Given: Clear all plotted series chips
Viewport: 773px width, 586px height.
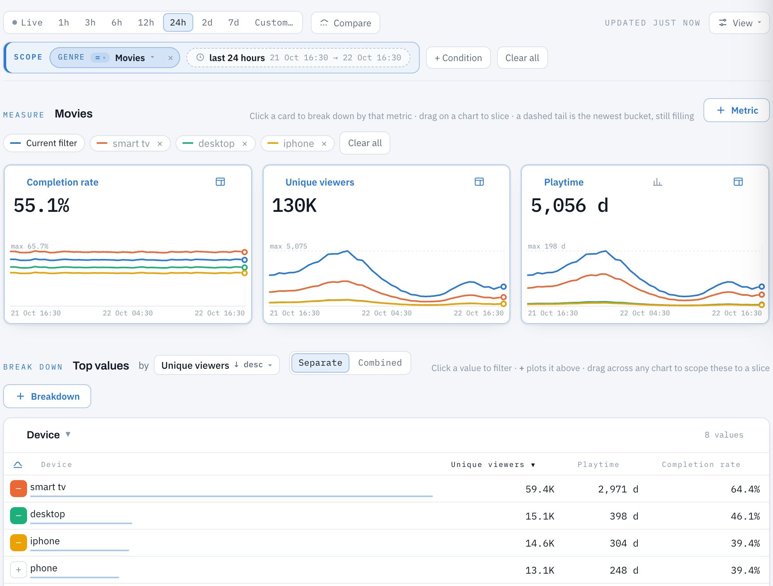Looking at the screenshot, I should (x=365, y=143).
